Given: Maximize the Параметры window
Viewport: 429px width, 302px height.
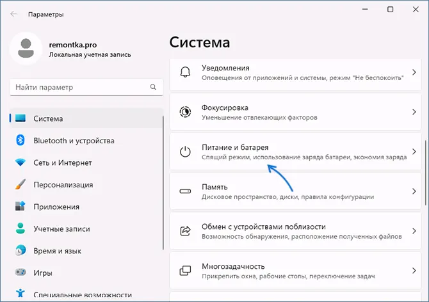Looking at the screenshot, I should click(391, 10).
